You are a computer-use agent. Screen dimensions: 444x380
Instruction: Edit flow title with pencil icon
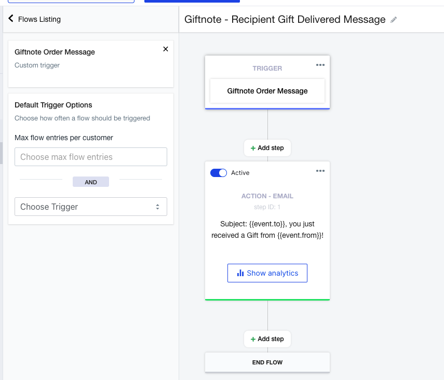tap(394, 20)
